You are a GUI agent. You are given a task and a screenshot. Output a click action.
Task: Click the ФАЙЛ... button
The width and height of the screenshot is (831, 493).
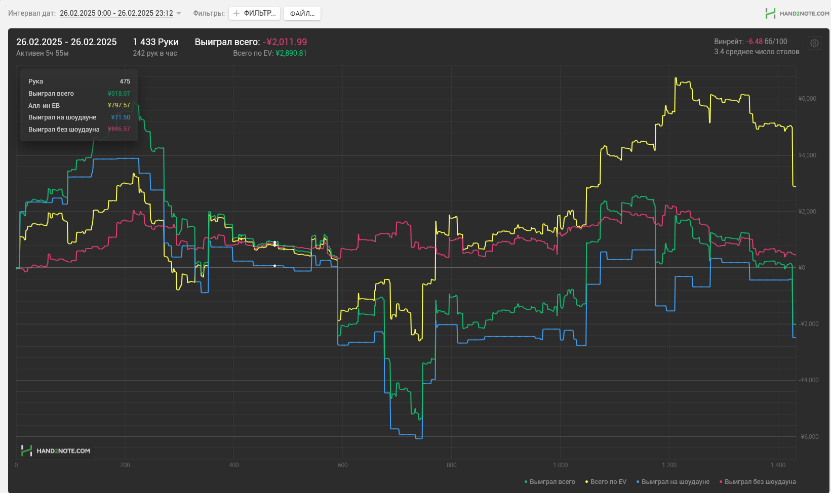pos(302,14)
